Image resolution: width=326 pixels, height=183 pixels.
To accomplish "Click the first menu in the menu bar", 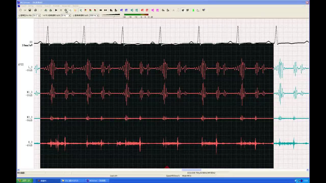I will click(24, 6).
